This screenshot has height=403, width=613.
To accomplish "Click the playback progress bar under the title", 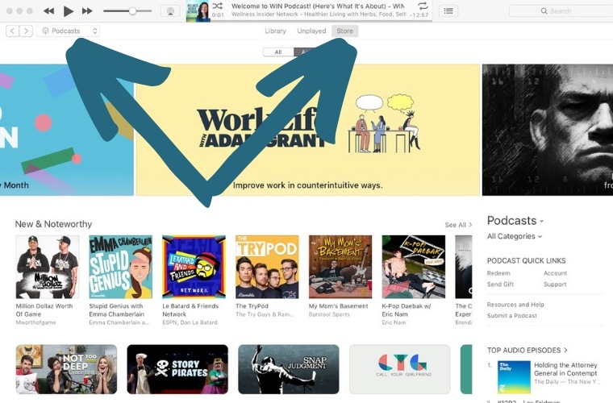I will (x=321, y=21).
